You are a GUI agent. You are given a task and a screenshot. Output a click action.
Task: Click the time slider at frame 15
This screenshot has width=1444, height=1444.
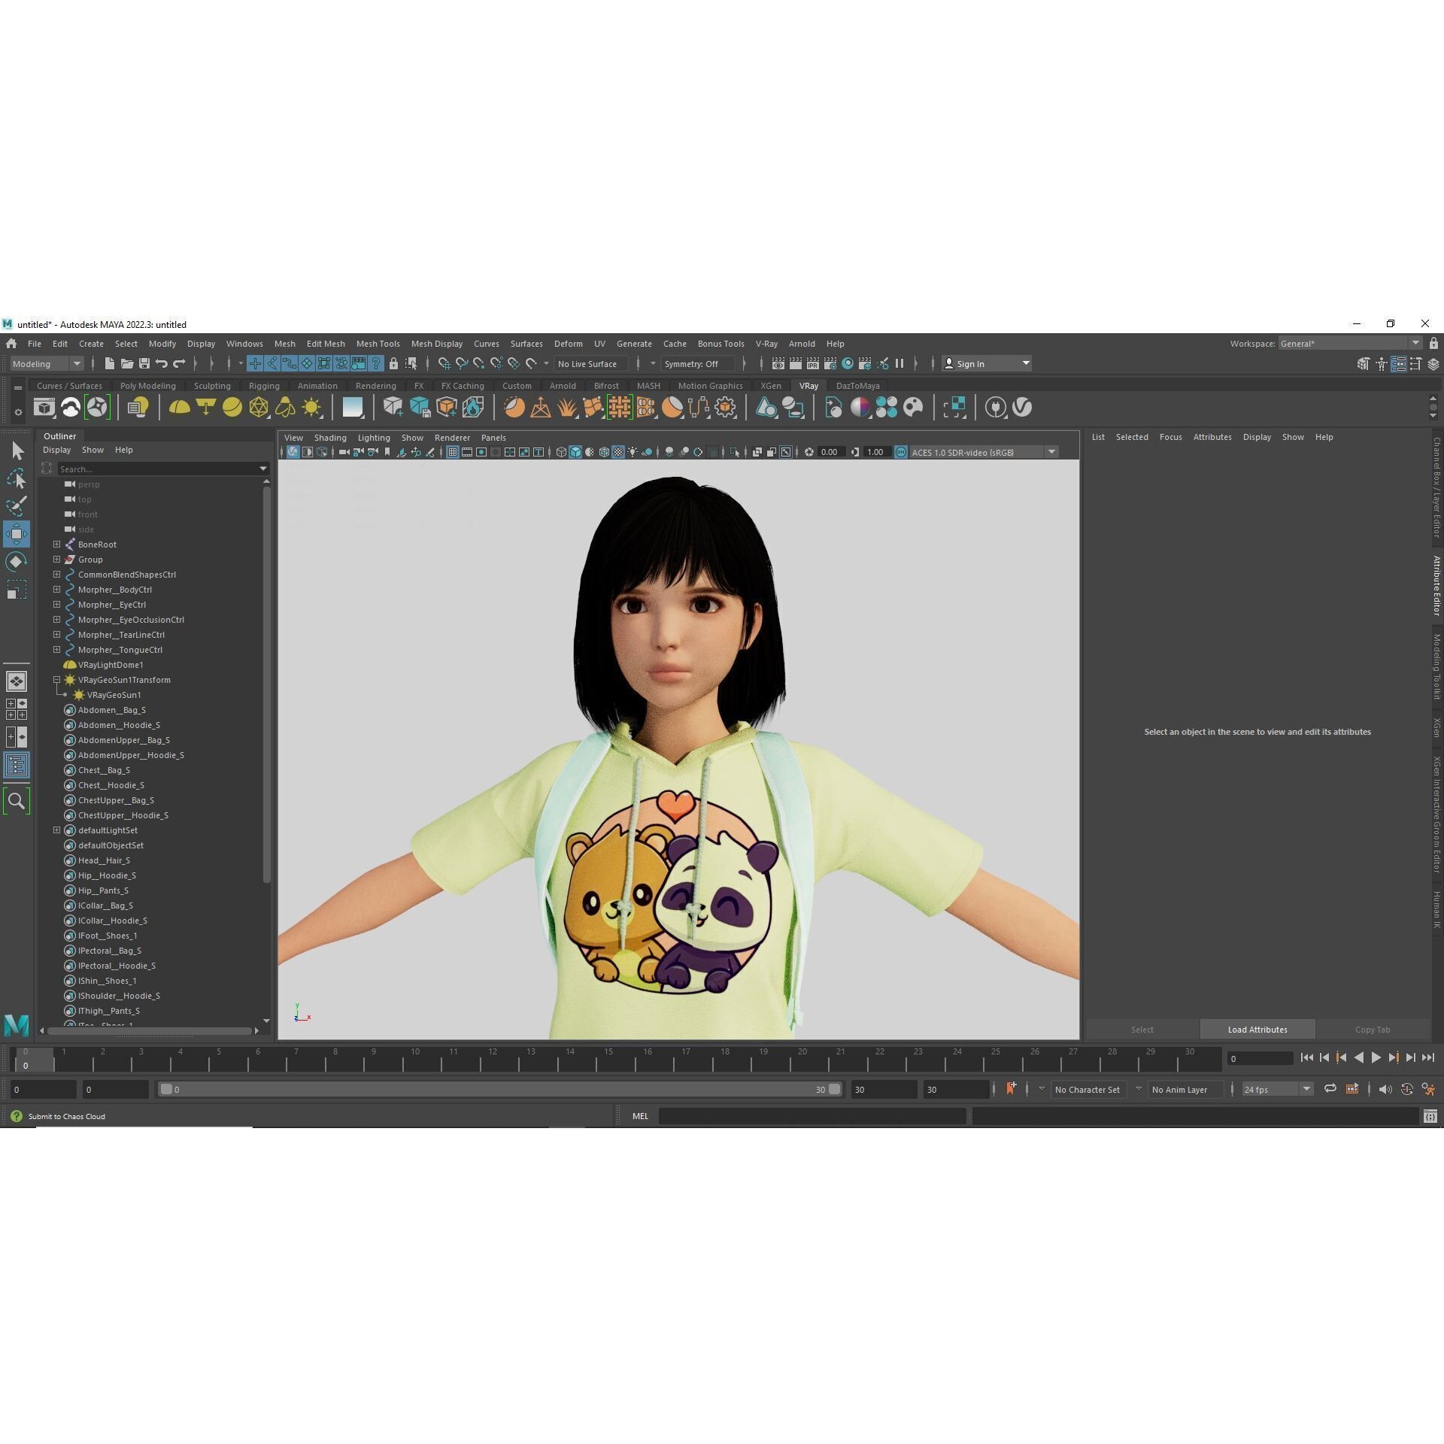[x=608, y=1058]
